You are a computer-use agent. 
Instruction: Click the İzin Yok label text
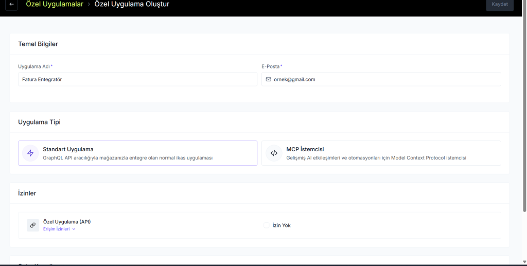[x=282, y=225]
